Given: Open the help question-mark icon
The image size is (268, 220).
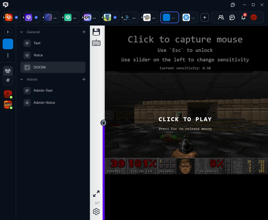Looking at the screenshot, I should (233, 5).
